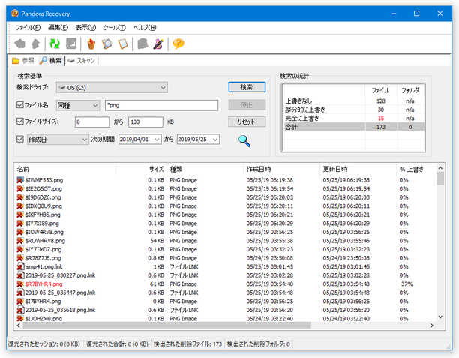Sort by 名前 column header
459x358 pixels.
coord(65,169)
